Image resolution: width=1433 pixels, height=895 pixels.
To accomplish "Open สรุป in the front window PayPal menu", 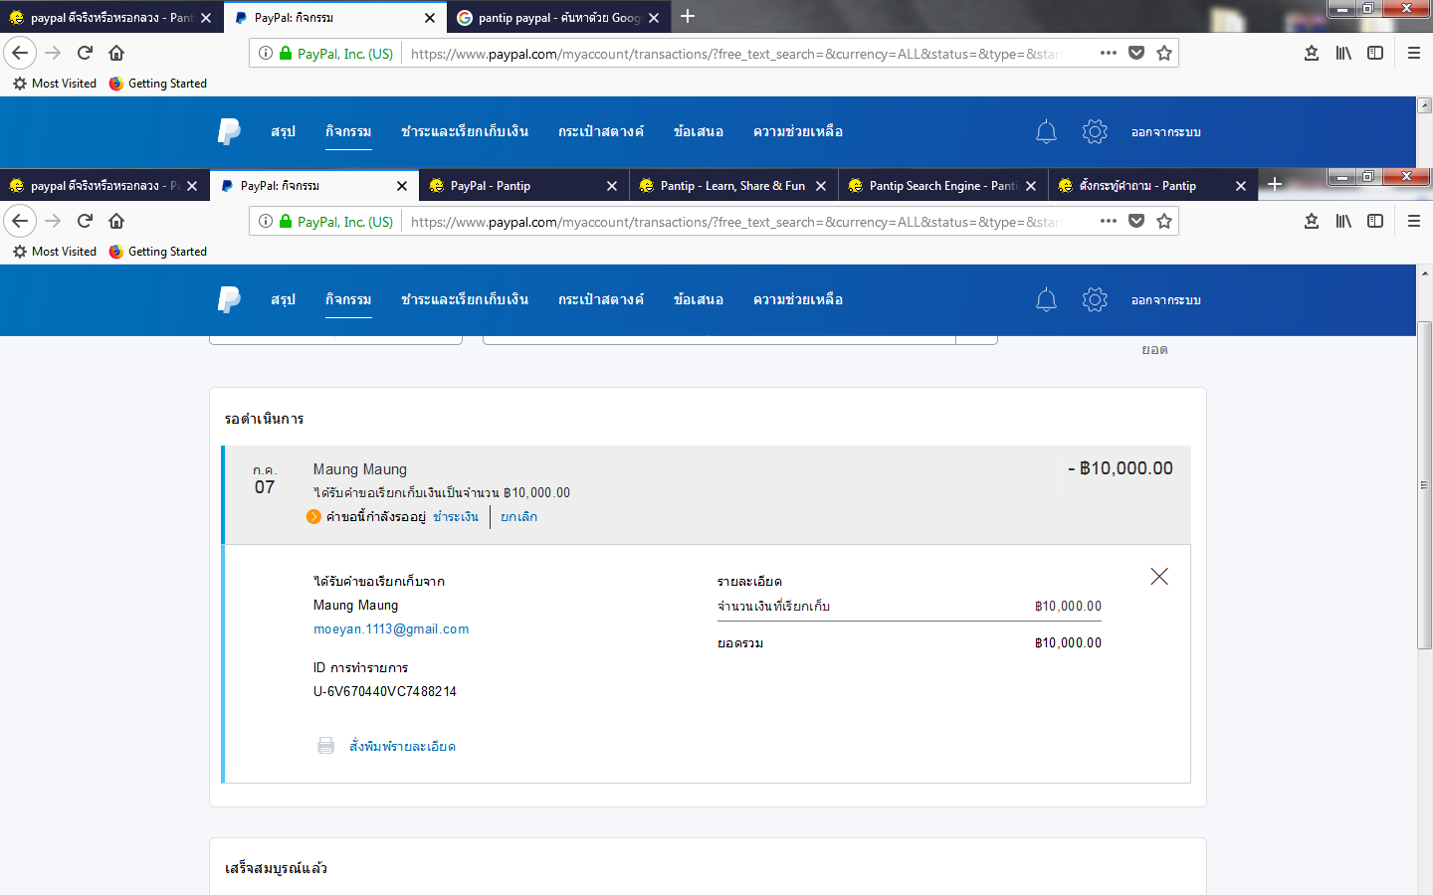I will (x=284, y=299).
